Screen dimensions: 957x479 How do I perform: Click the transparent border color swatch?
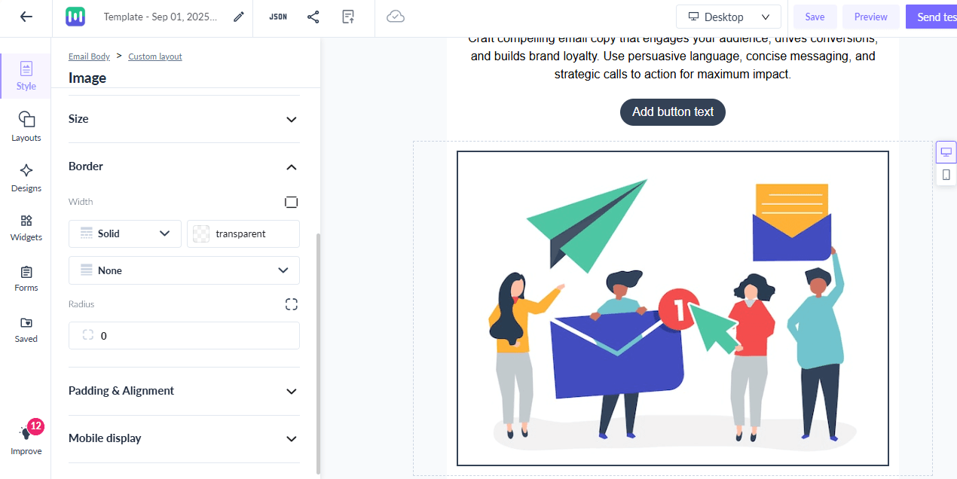pyautogui.click(x=243, y=233)
